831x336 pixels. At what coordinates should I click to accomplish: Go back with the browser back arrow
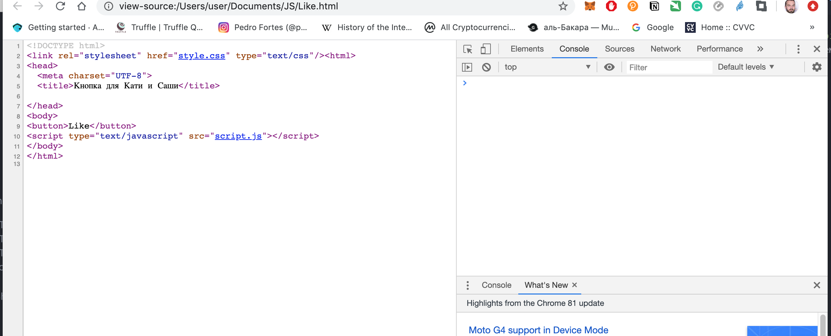(x=17, y=6)
